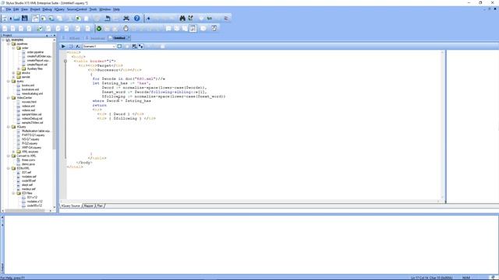Click the indent lines icon ending the top toolbar

coord(225,19)
